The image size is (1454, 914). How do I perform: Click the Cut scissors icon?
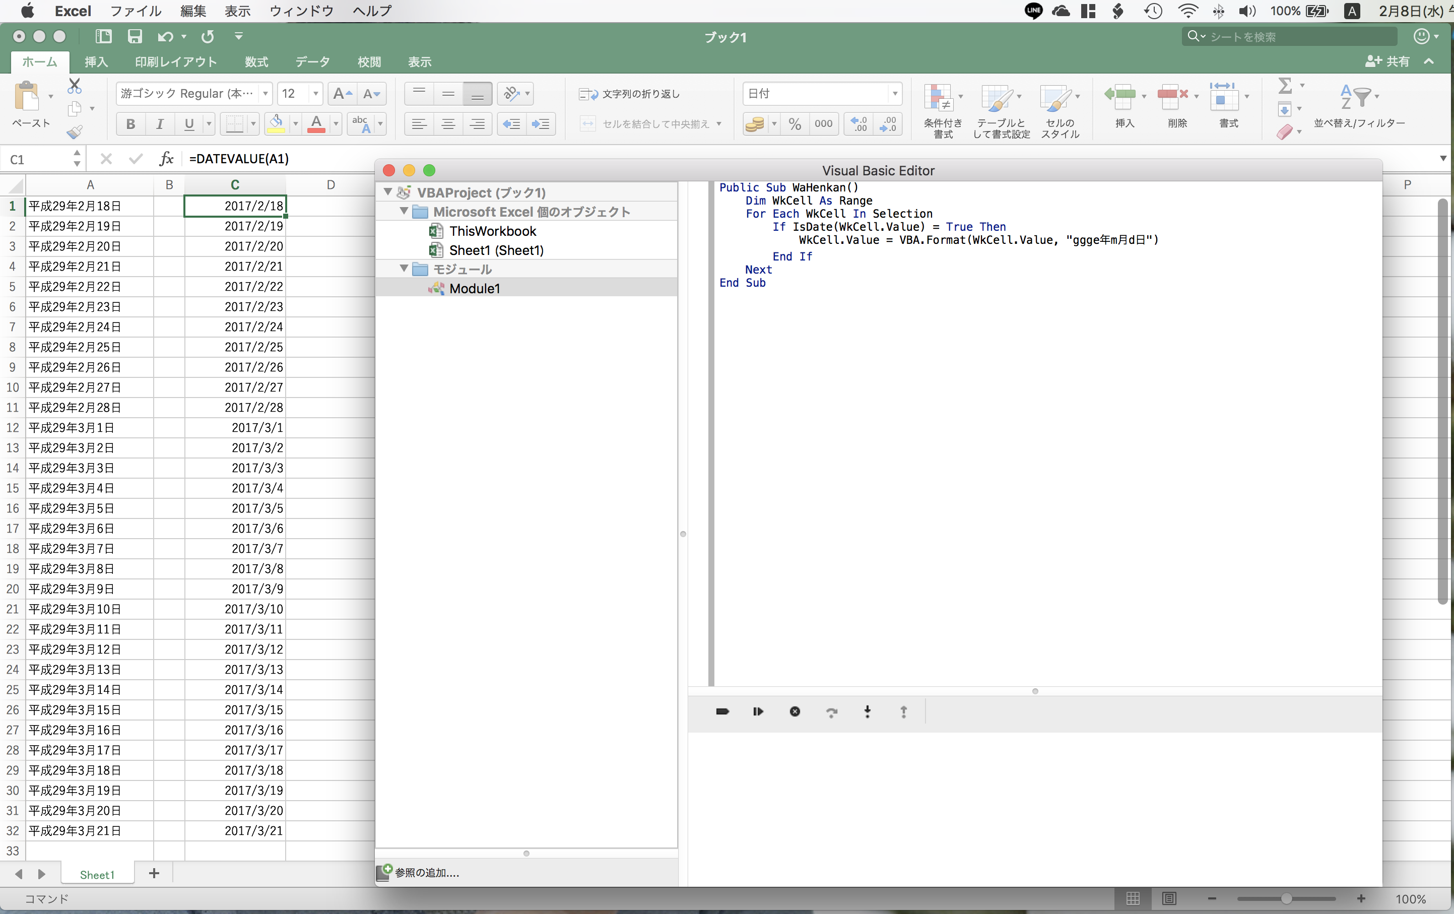[x=74, y=86]
